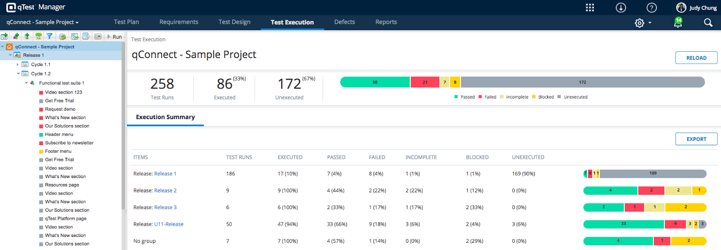
Task: Click the RELOAD button
Action: pos(696,58)
